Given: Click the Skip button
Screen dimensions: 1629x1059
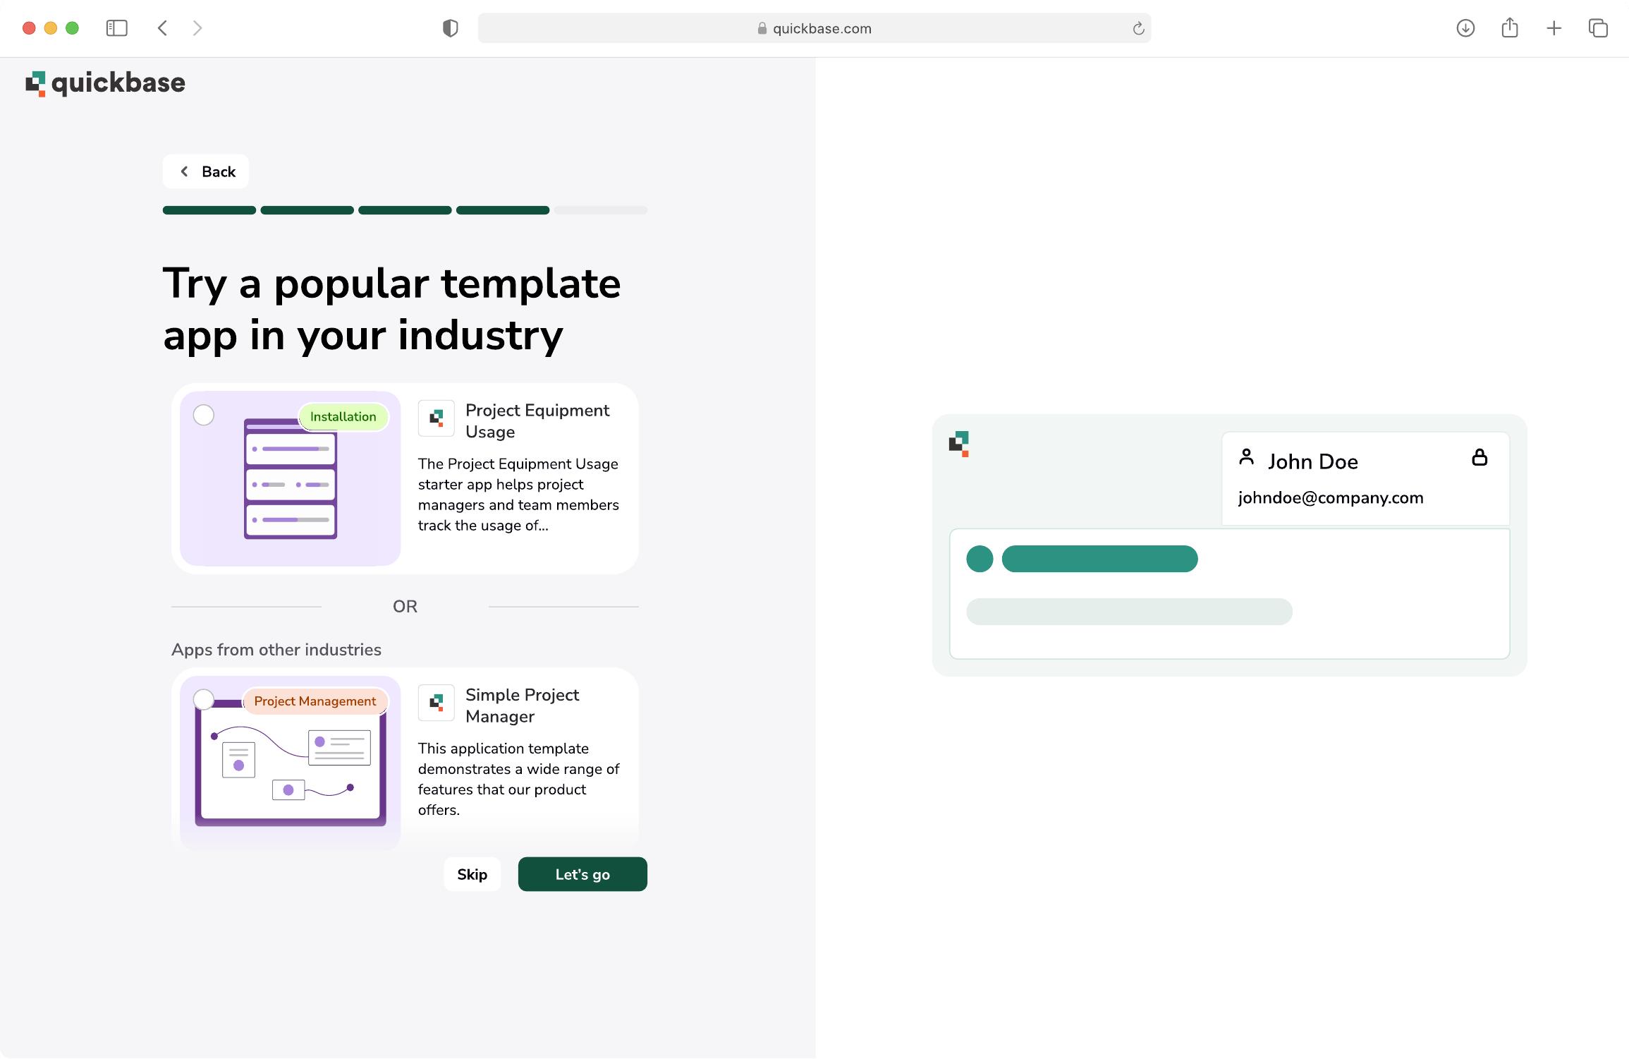Looking at the screenshot, I should [x=472, y=874].
